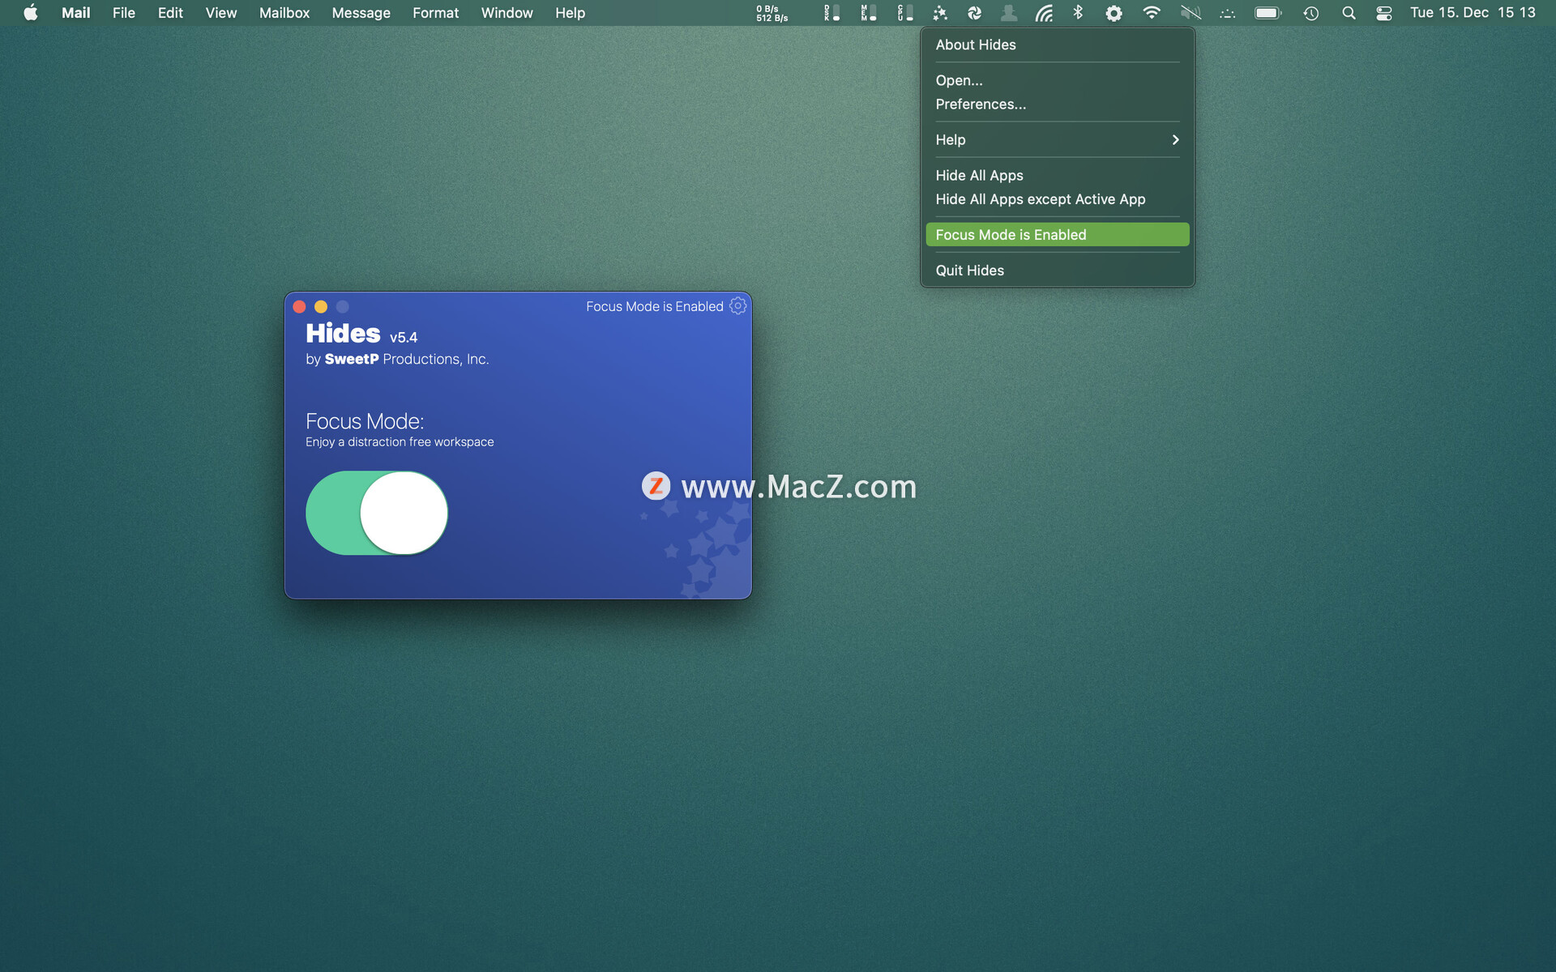Open the Message menu
The image size is (1556, 972).
point(361,13)
